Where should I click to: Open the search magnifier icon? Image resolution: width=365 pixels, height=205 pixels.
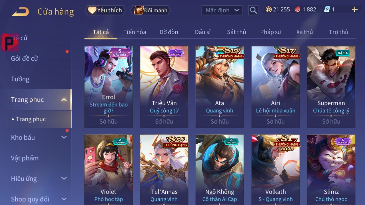point(253,11)
